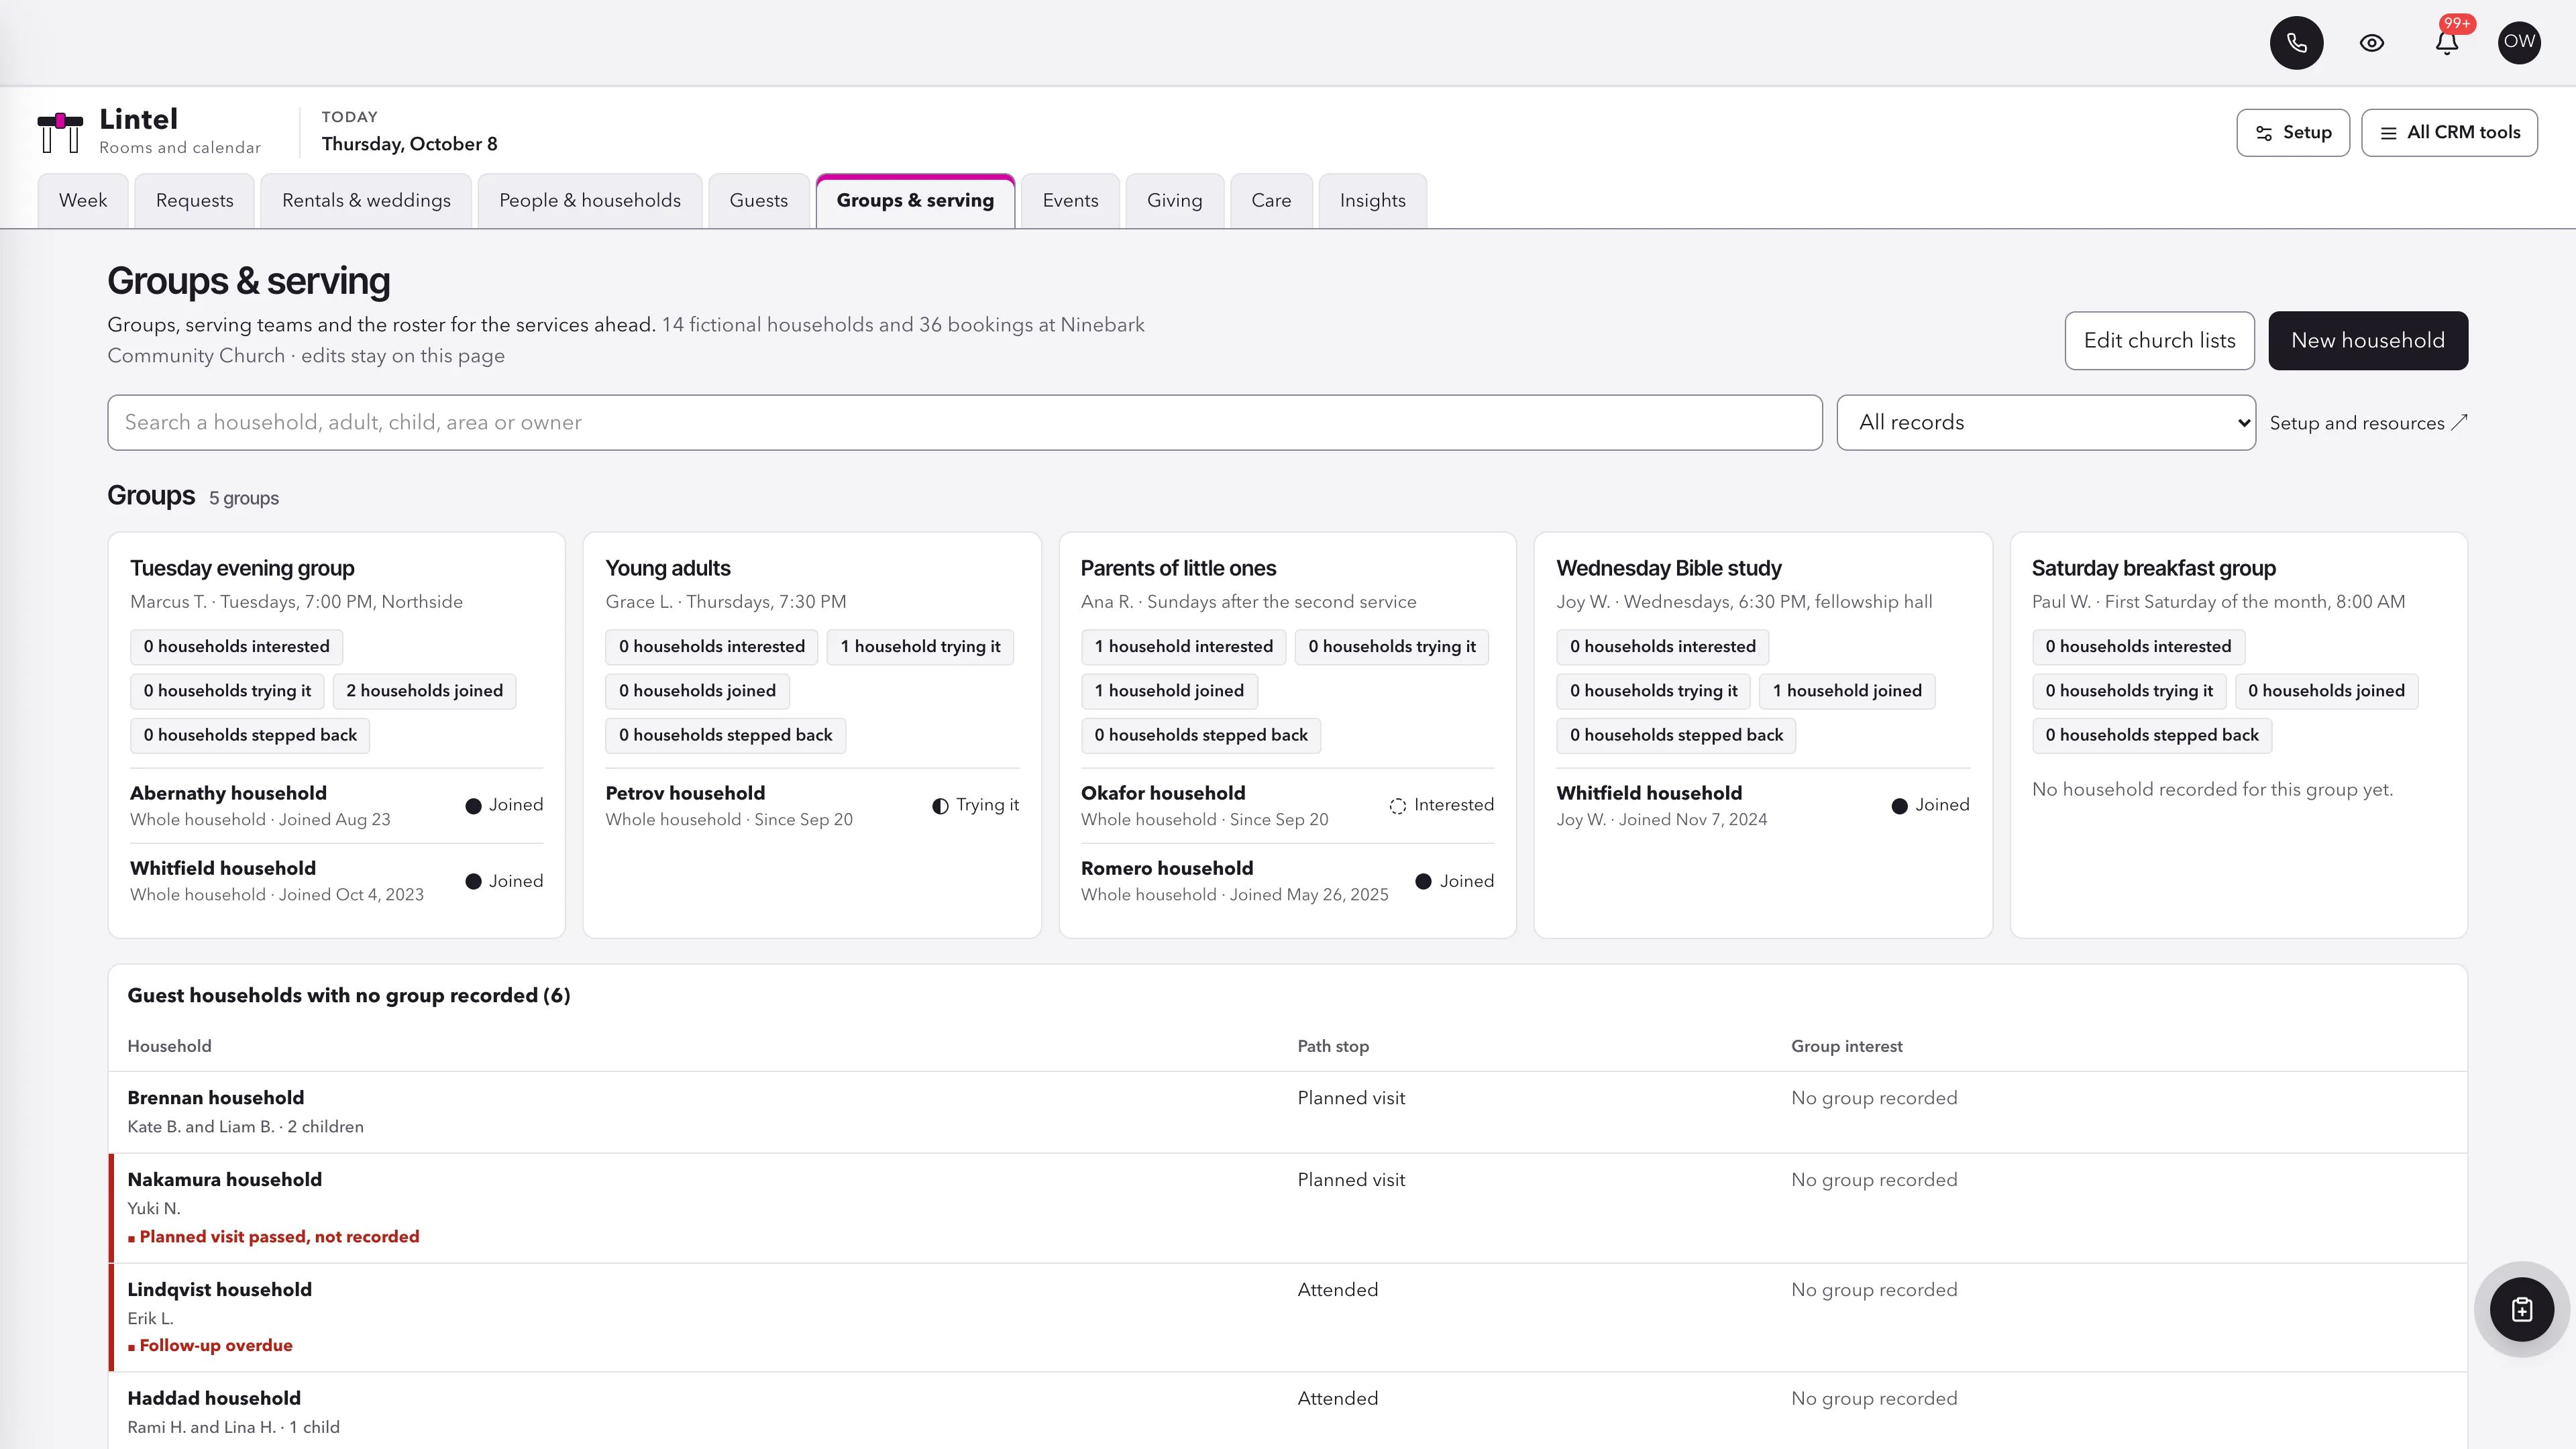Screen dimensions: 2576x1449
Task: Click '2 households joined' chip
Action: pos(424,691)
